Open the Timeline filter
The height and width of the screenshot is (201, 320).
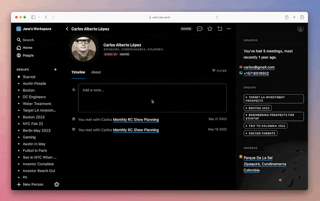click(x=219, y=71)
